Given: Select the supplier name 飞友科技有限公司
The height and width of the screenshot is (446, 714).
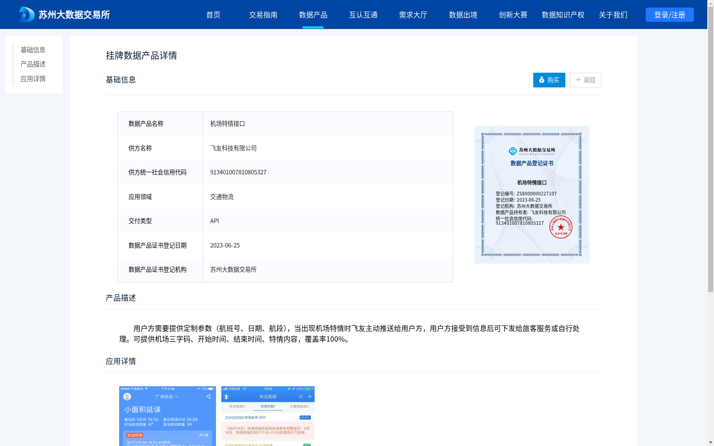Looking at the screenshot, I should pyautogui.click(x=233, y=148).
